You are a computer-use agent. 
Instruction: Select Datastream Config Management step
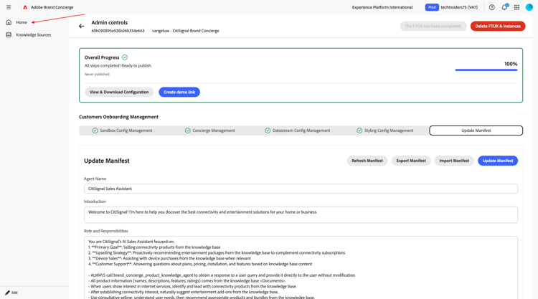(x=298, y=130)
